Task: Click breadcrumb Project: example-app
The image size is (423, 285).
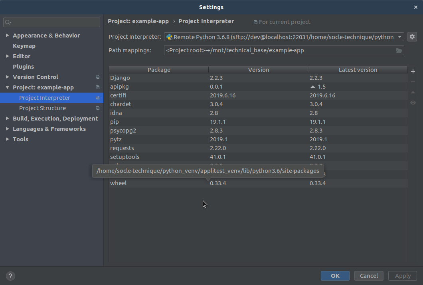Action: coord(138,21)
